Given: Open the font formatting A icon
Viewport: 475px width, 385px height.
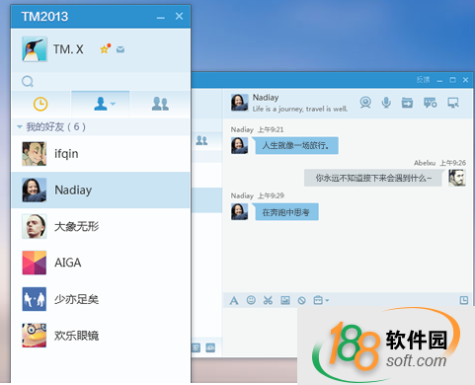Looking at the screenshot, I should 234,300.
